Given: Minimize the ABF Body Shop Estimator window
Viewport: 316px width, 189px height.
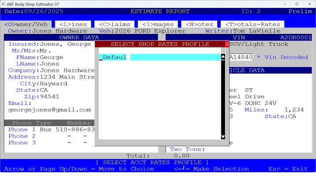Looking at the screenshot, I should [x=285, y=4].
